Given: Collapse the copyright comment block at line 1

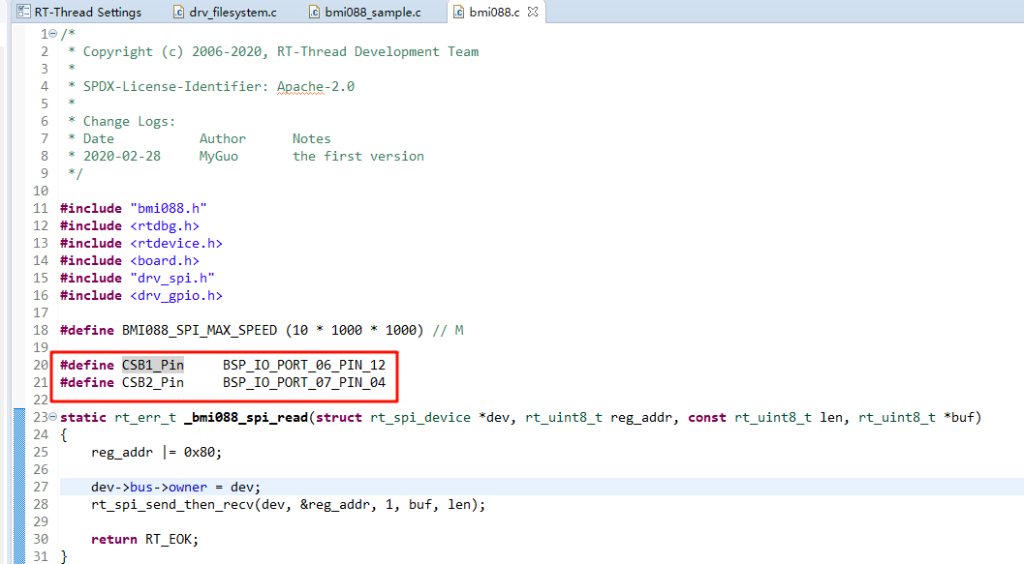Looking at the screenshot, I should 52,34.
